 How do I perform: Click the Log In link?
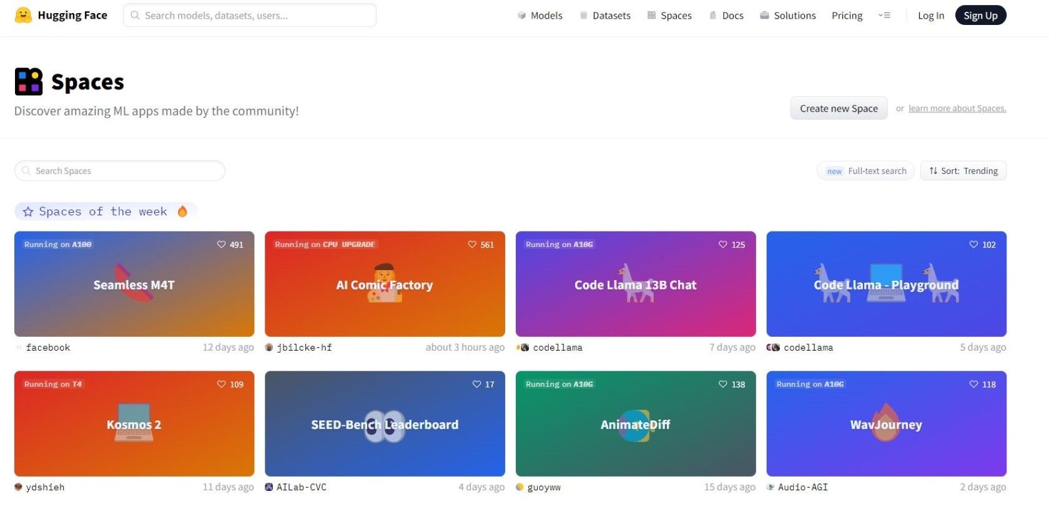(931, 16)
